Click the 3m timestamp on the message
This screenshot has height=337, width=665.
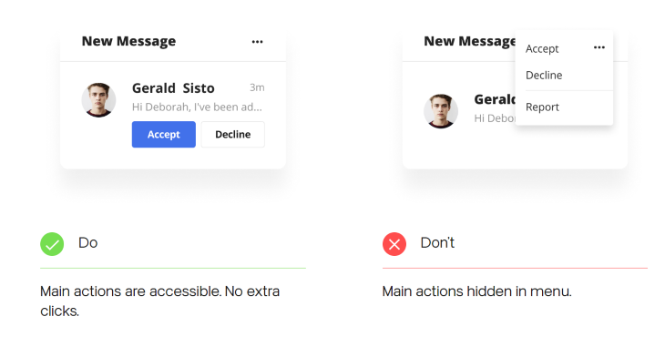tap(257, 87)
